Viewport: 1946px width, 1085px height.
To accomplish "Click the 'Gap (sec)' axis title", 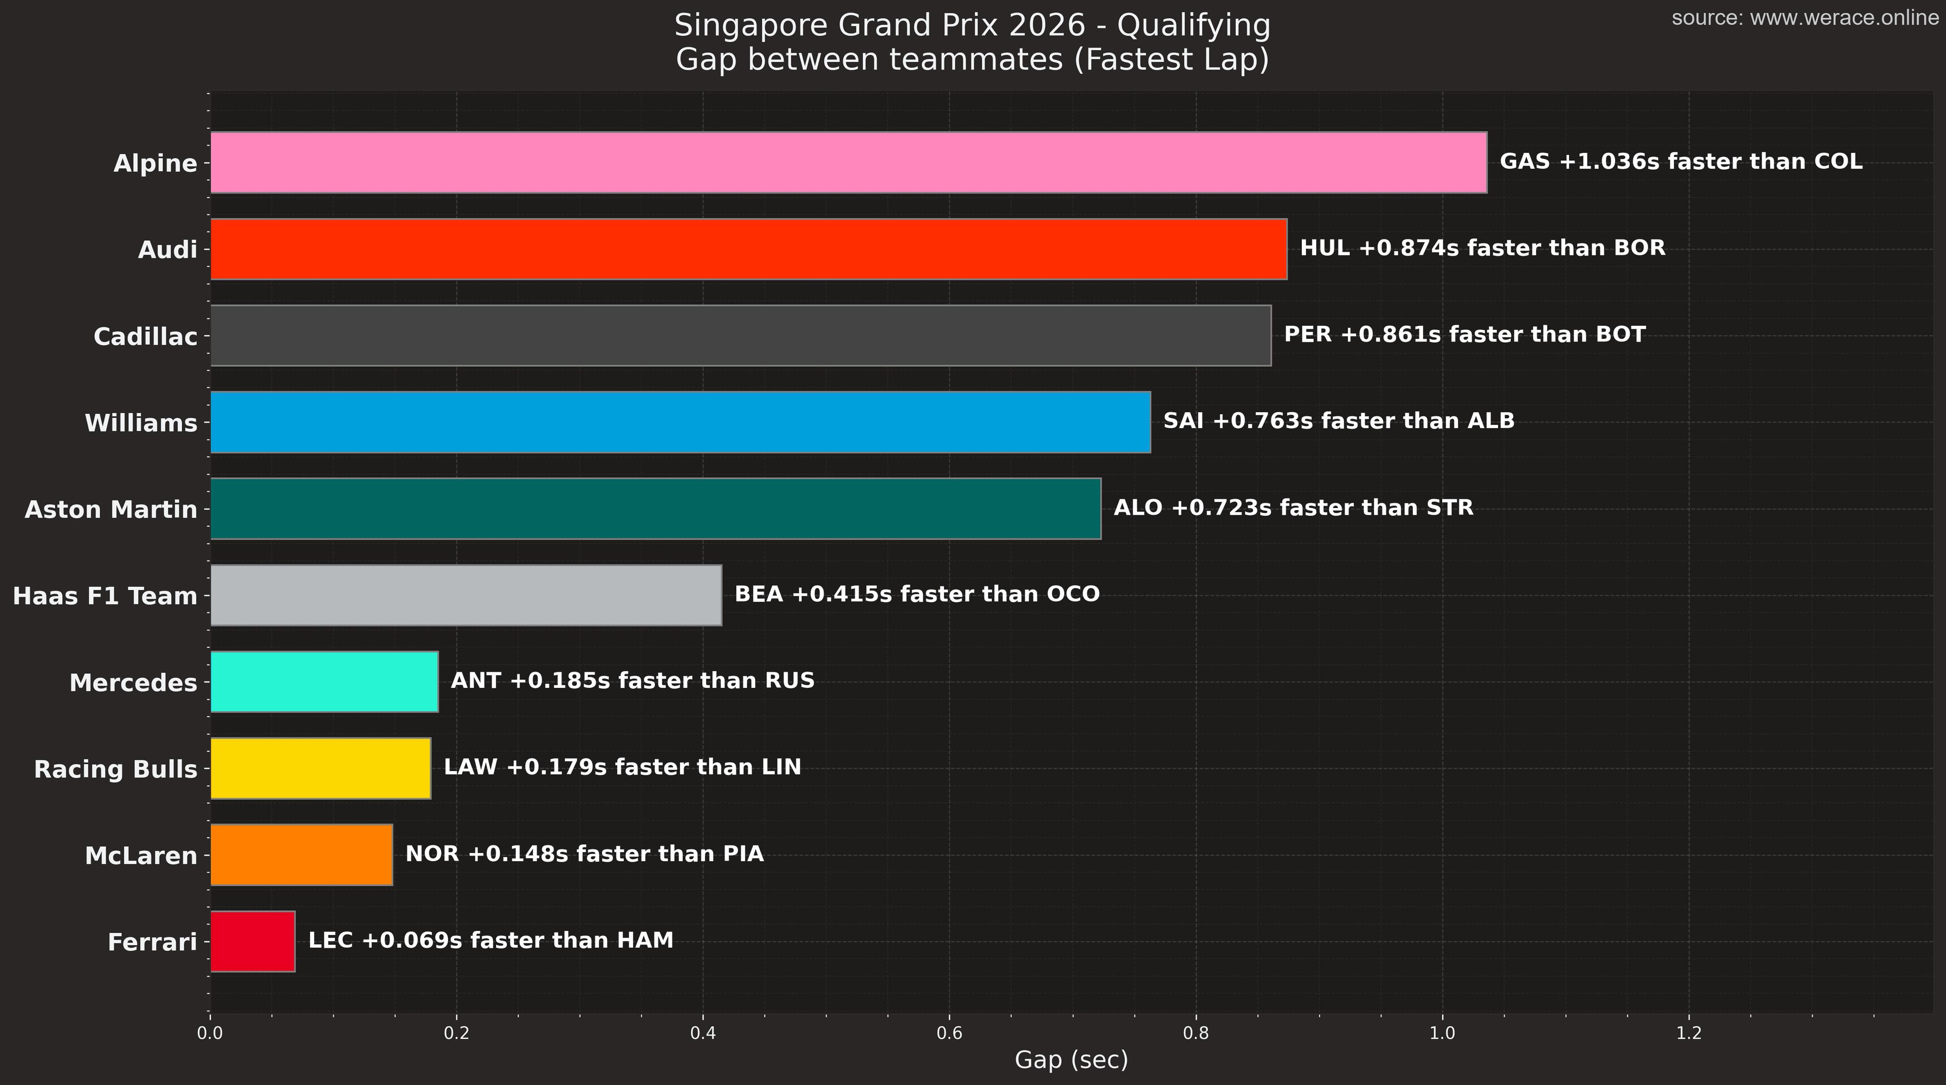I will (1071, 1060).
